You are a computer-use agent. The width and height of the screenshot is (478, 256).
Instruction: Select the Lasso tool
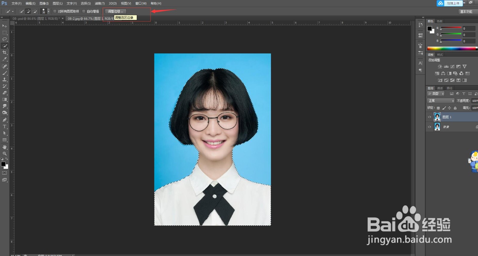coord(4,39)
